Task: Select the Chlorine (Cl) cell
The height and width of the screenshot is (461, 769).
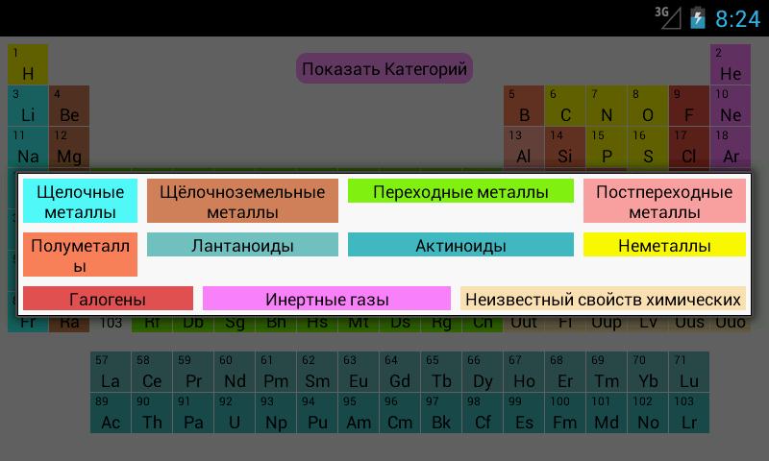Action: click(x=689, y=147)
